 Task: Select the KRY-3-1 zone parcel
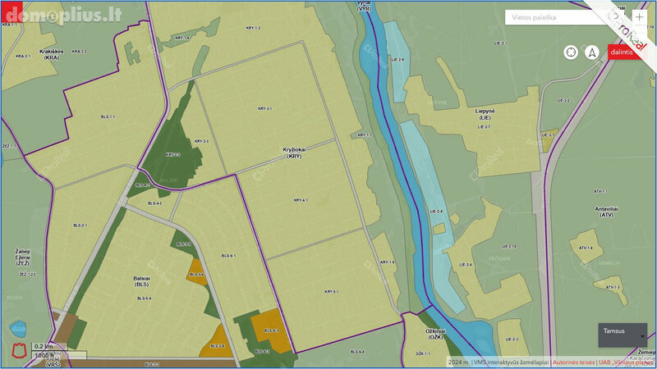(264, 109)
